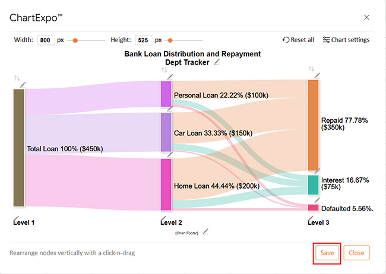The image size is (386, 274).
Task: Dismiss the ChartExpo dialog with the X
Action: tap(366, 18)
